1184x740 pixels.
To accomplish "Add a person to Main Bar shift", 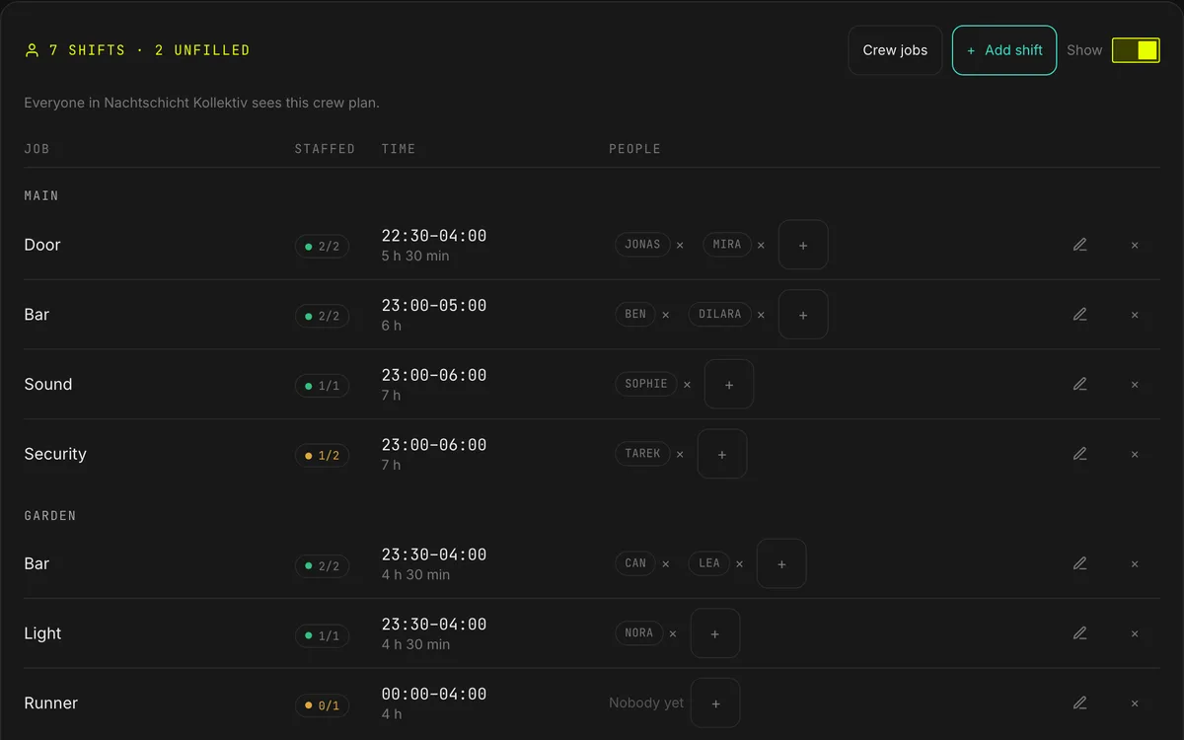I will [x=803, y=315].
